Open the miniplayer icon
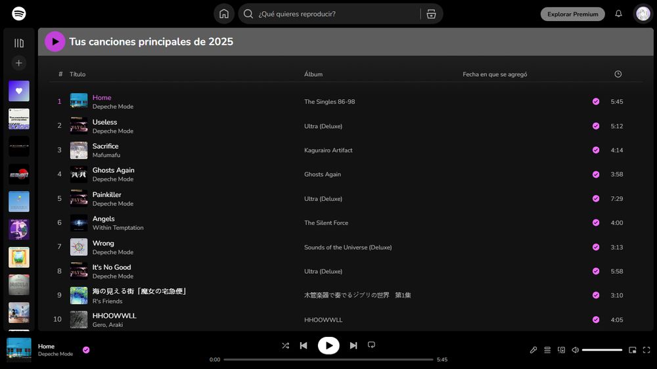 (x=632, y=350)
